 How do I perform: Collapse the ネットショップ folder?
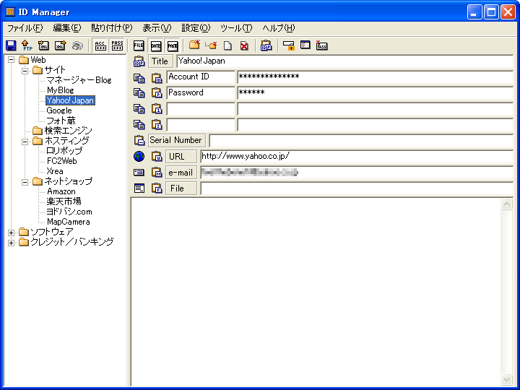click(25, 182)
